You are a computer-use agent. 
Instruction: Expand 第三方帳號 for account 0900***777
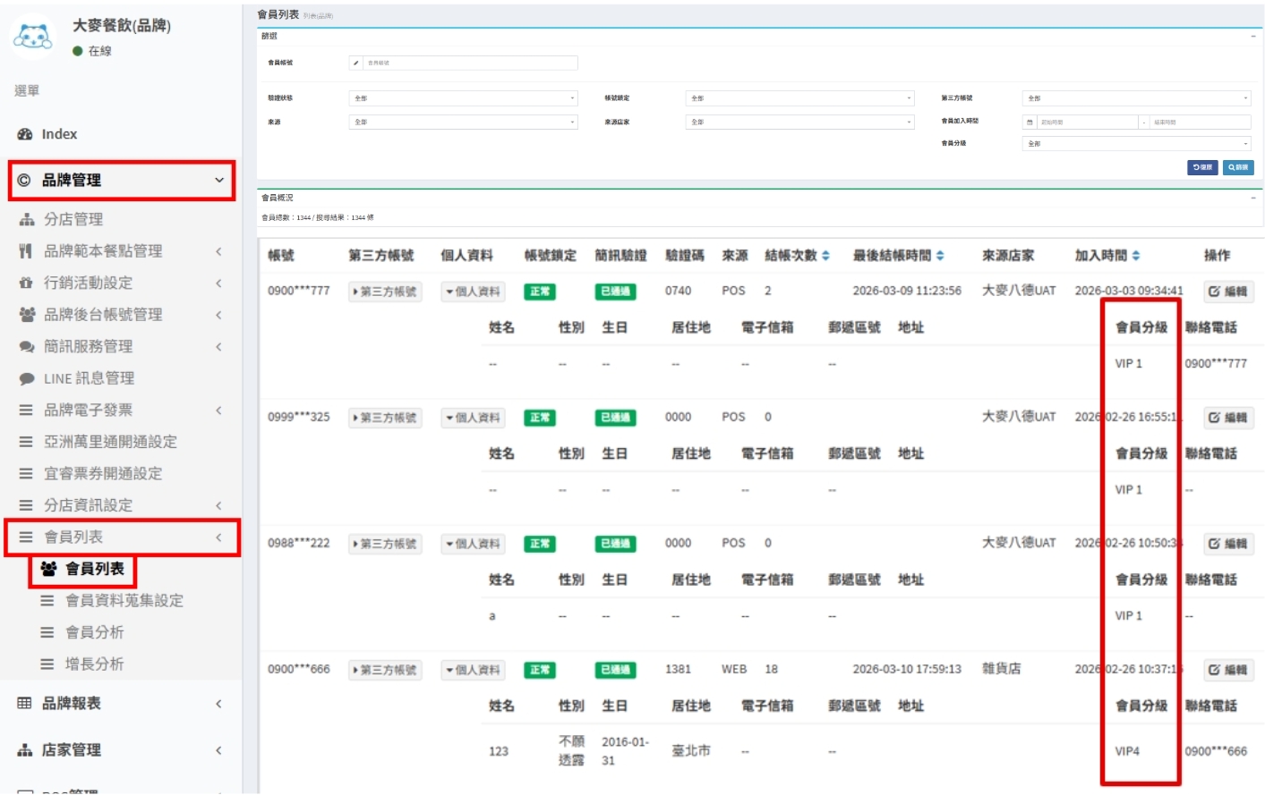(385, 292)
